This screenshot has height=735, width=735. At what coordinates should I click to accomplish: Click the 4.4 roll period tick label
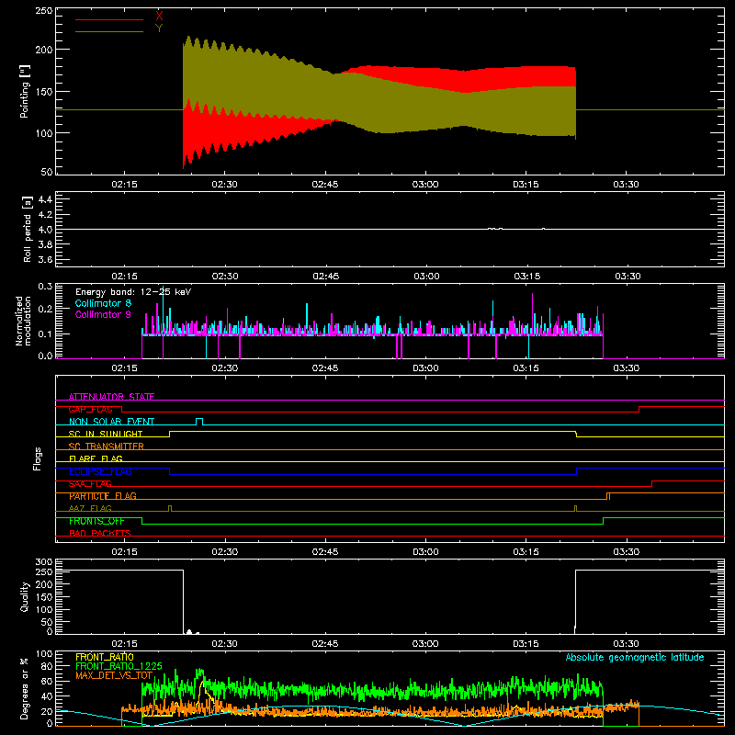point(45,199)
